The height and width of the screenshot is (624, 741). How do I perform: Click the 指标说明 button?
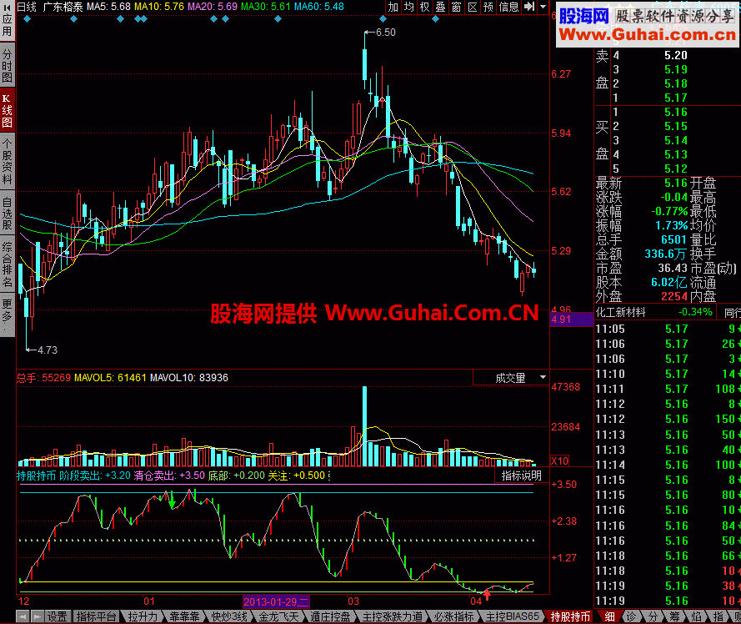tap(521, 476)
